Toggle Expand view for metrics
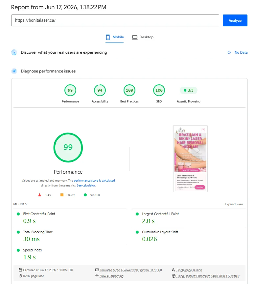 click(x=234, y=204)
